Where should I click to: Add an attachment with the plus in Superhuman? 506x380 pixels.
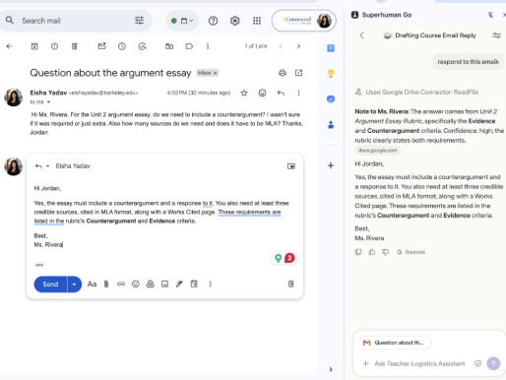[x=365, y=363]
